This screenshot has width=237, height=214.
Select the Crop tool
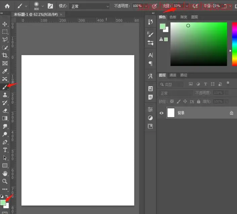tap(4, 56)
